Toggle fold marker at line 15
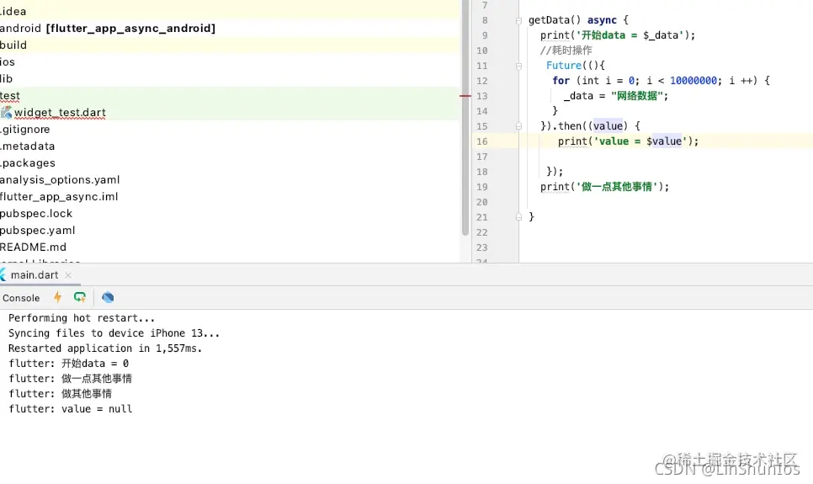Viewport: 813px width, 484px height. [x=518, y=126]
